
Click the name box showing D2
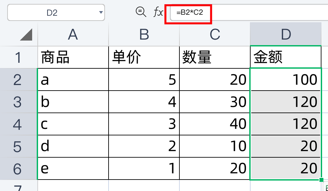click(52, 13)
